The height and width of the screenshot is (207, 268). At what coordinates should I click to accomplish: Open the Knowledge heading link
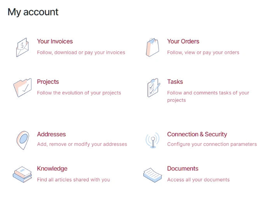coord(52,169)
